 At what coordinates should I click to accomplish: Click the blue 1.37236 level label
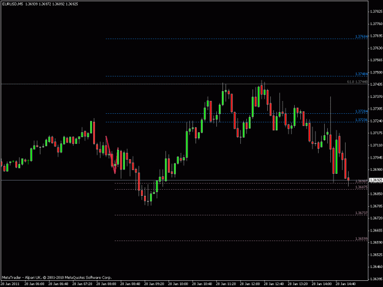(362, 120)
